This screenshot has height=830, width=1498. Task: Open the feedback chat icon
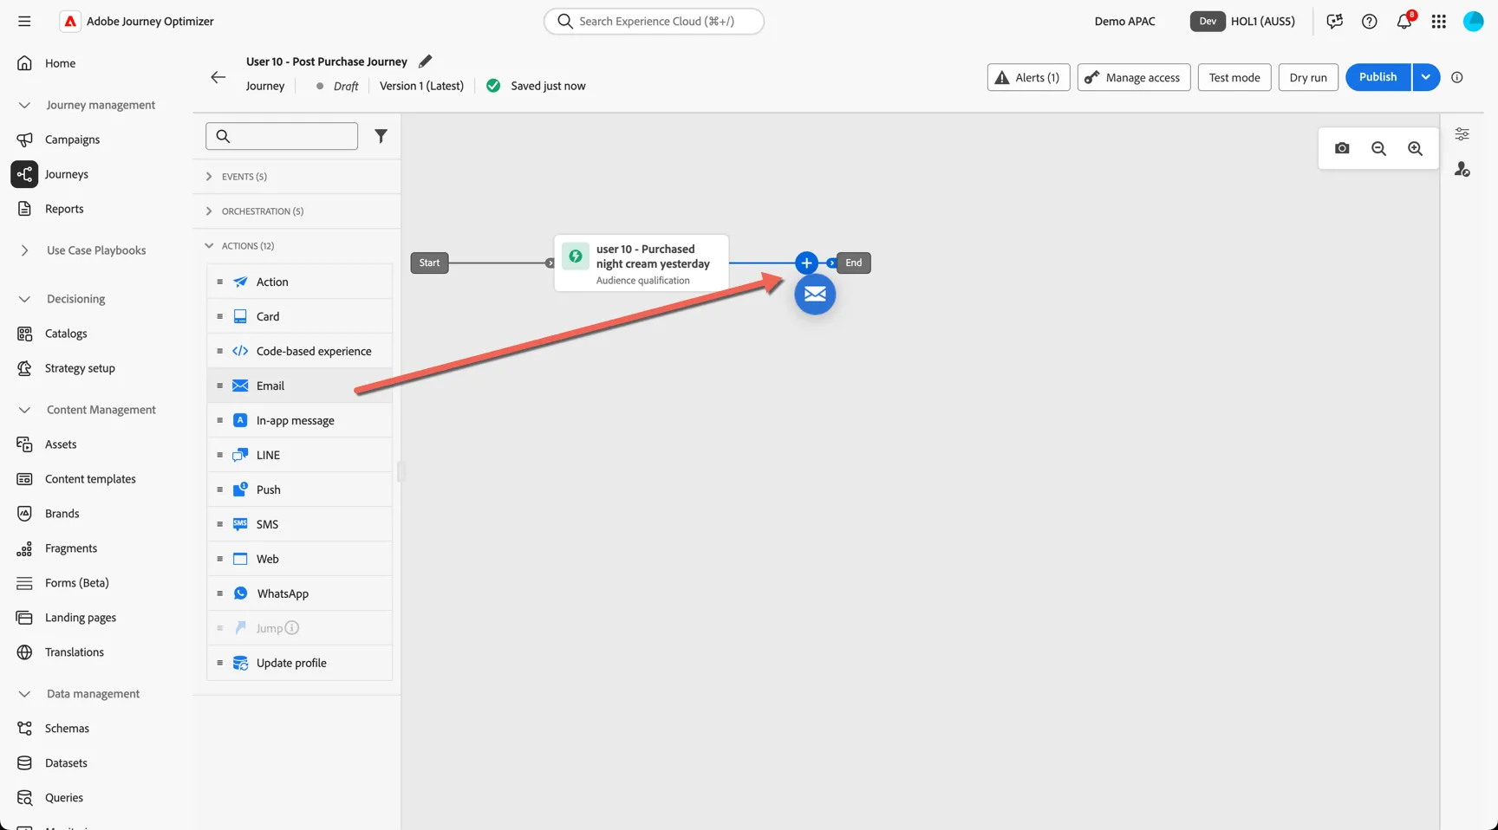pos(1335,21)
